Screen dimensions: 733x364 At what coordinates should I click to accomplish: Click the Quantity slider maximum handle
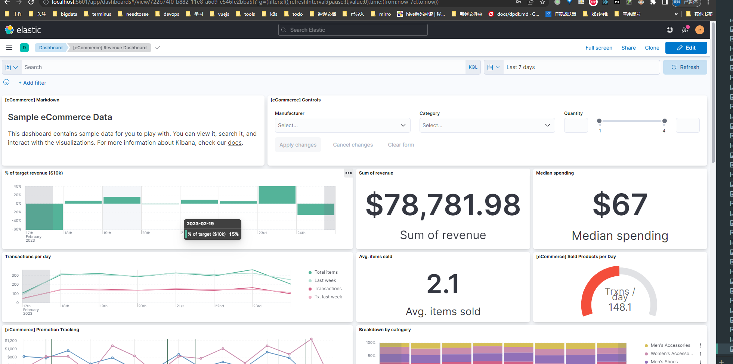664,121
